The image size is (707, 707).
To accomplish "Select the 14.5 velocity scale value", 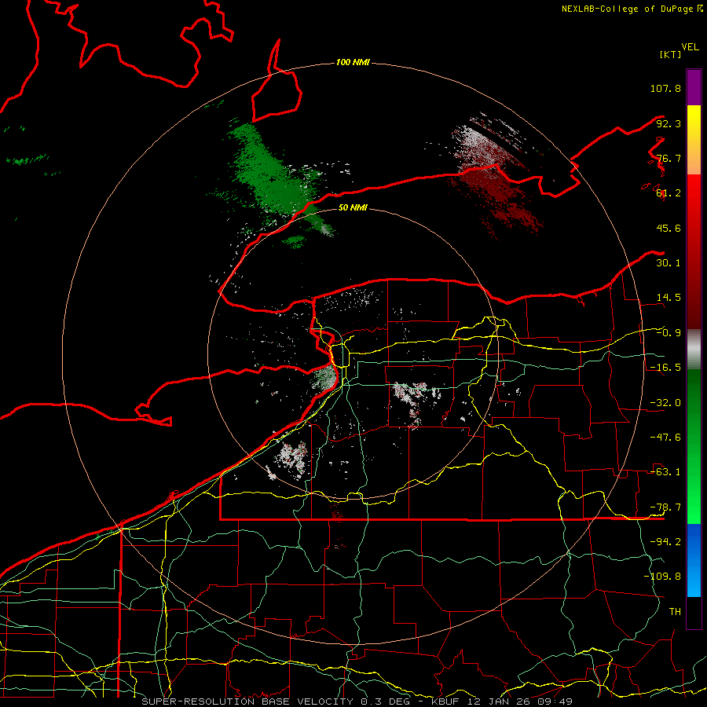I will [669, 298].
